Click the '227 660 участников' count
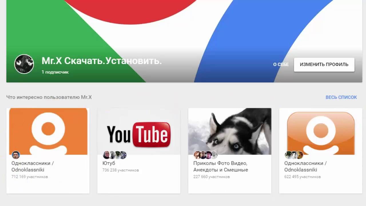Viewport: 366px width, 206px height. coord(212,177)
